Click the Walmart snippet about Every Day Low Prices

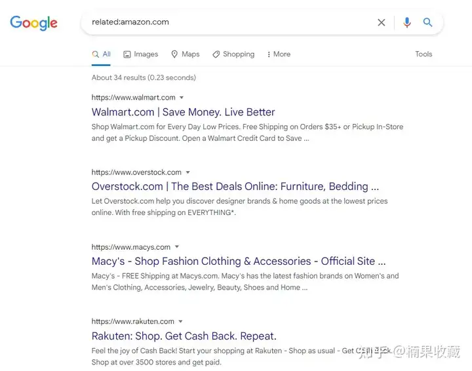(x=247, y=132)
